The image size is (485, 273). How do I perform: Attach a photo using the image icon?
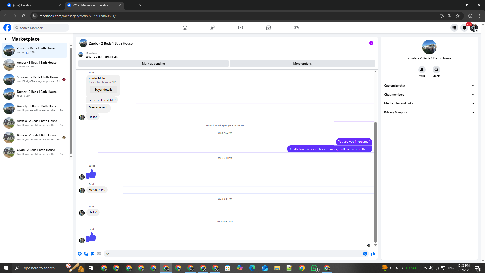[x=86, y=254]
